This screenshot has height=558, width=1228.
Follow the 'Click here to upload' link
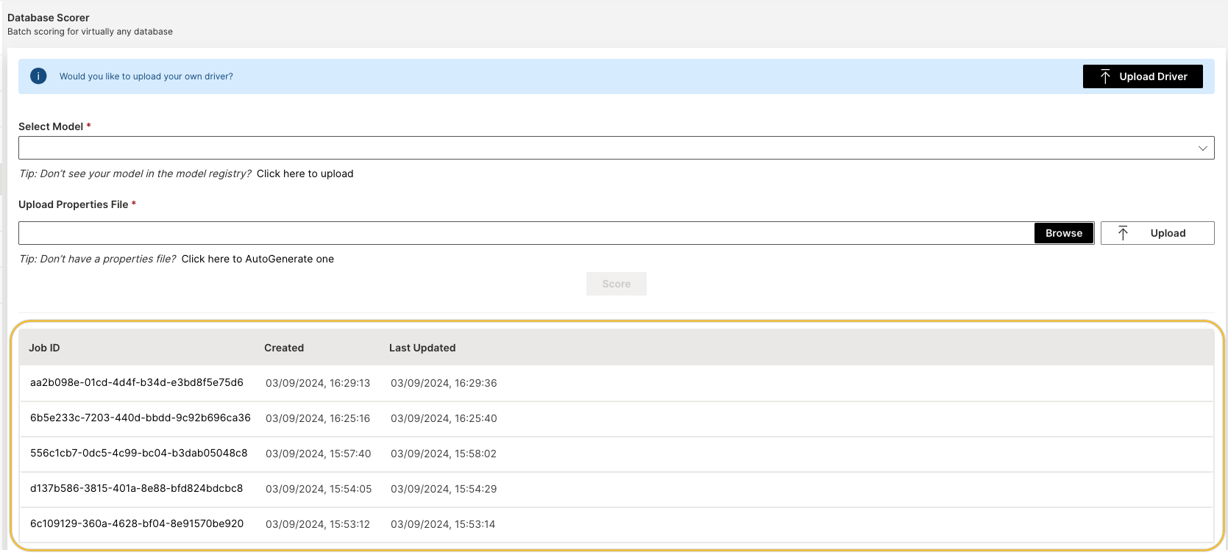pos(305,174)
